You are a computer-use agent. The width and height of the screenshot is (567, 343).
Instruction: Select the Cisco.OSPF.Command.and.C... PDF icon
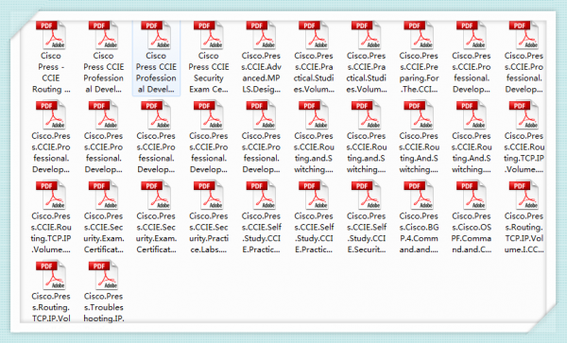coord(472,196)
